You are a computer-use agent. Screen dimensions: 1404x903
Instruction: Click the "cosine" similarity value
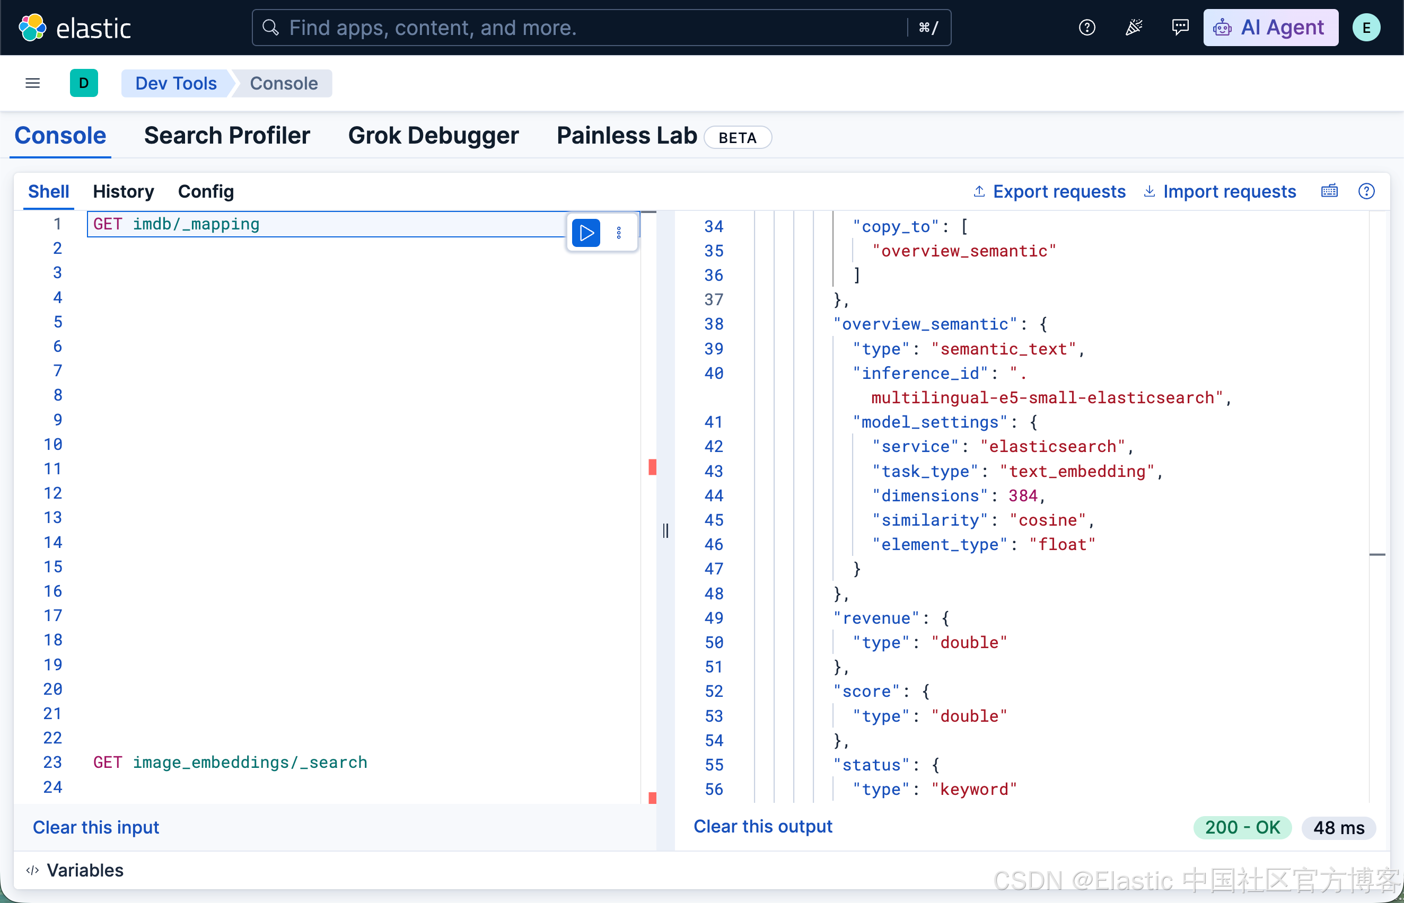1047,520
